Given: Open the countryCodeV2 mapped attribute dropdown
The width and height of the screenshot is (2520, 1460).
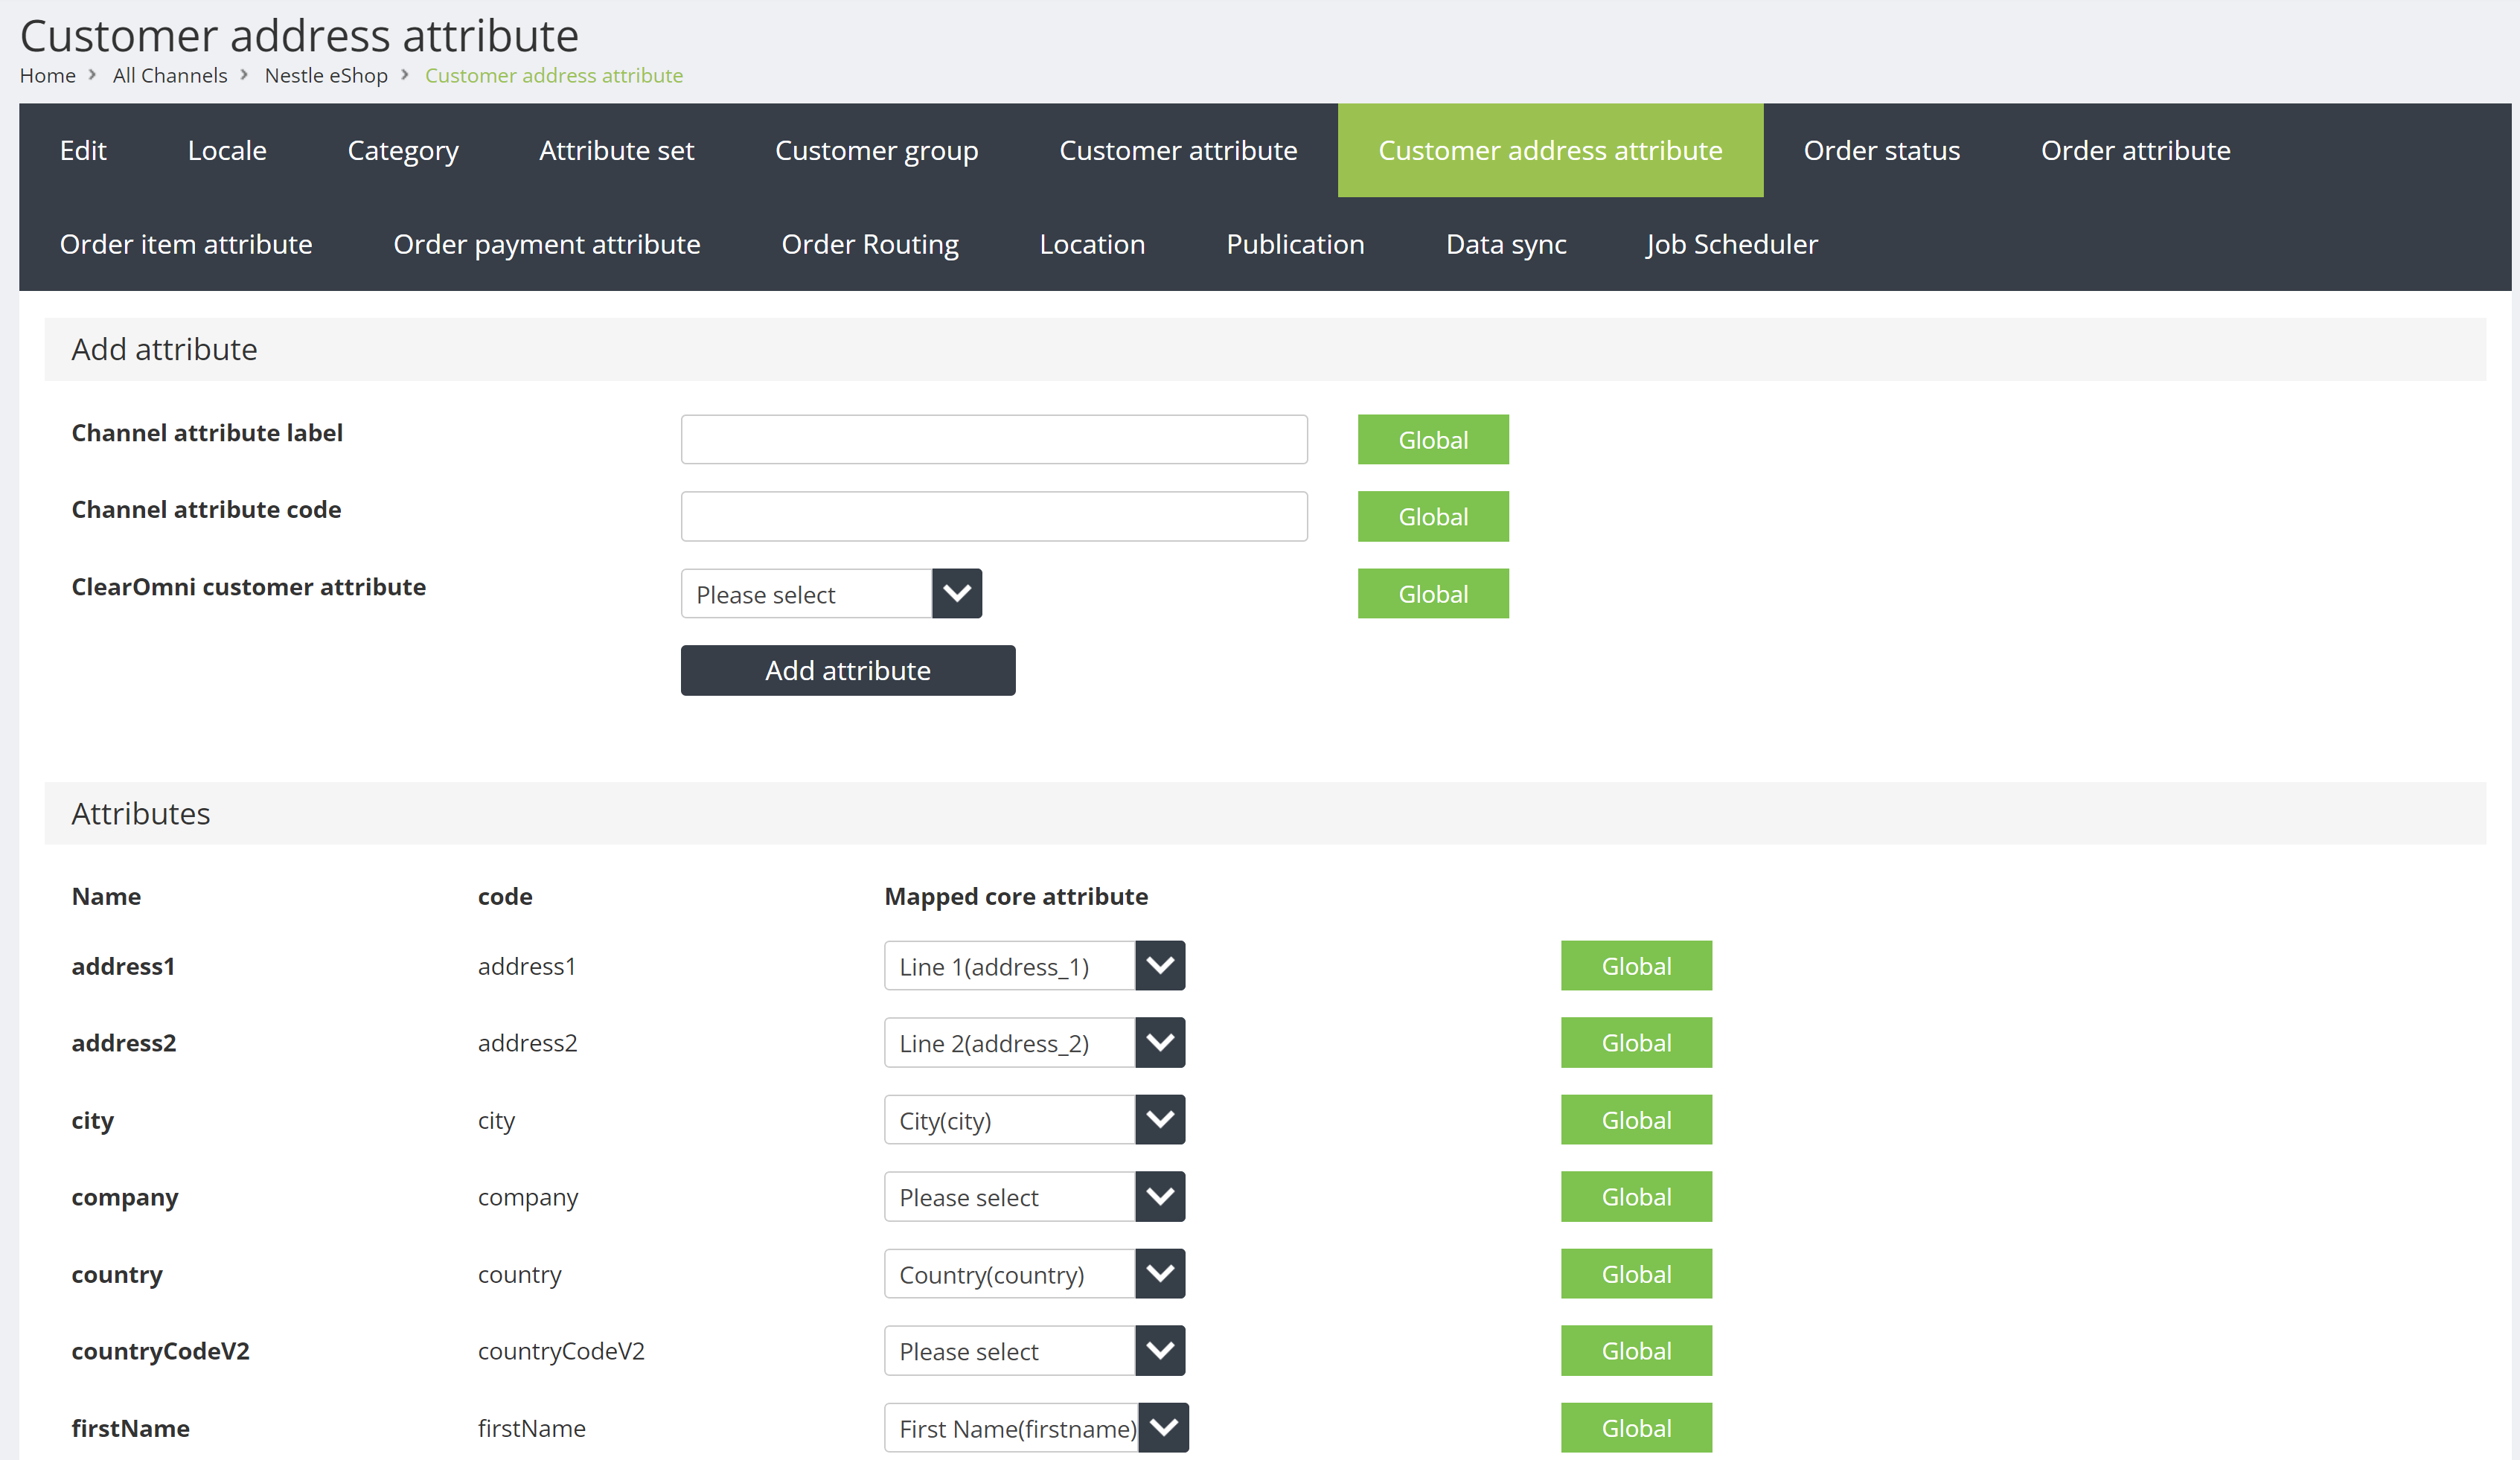Looking at the screenshot, I should [1034, 1351].
